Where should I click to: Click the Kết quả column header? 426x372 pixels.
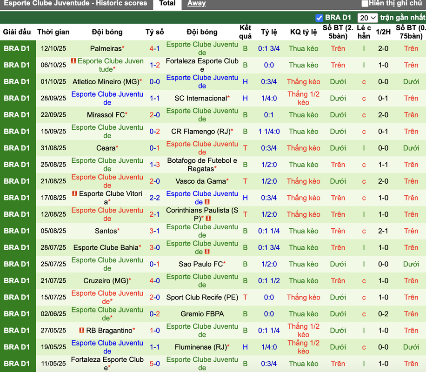click(245, 32)
